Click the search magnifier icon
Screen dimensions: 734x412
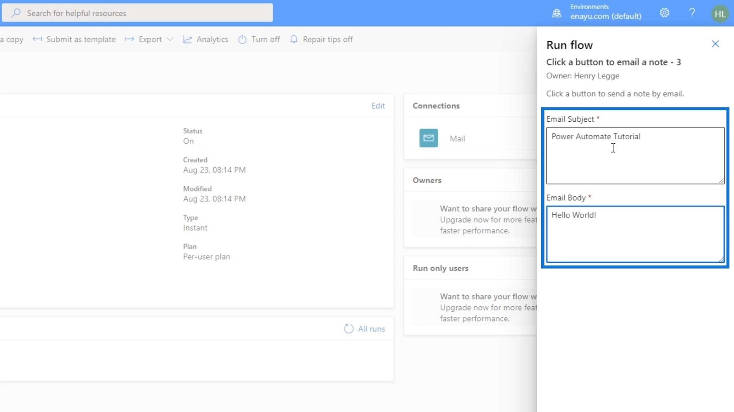coord(16,13)
